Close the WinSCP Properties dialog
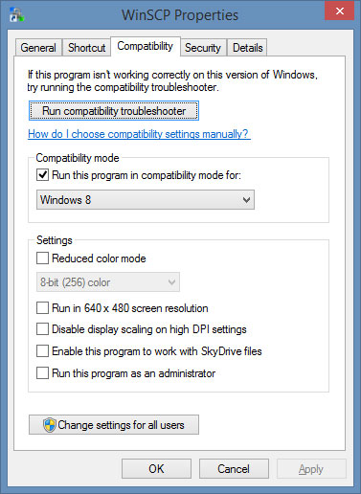 340,11
